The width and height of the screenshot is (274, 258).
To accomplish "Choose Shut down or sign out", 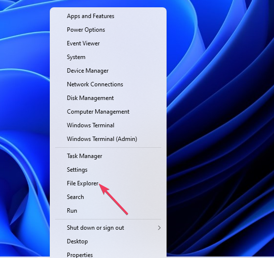I will (95, 228).
